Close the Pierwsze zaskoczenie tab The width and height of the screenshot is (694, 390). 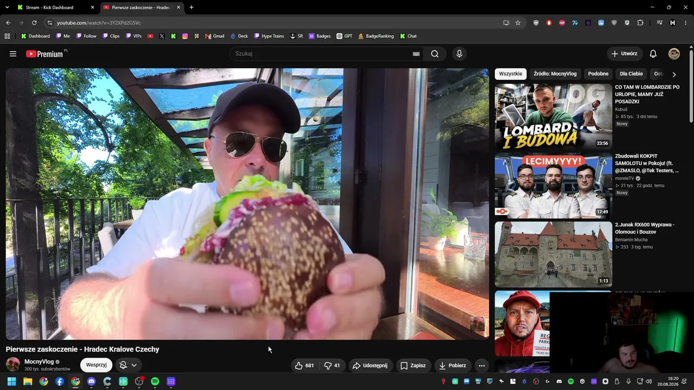[178, 7]
